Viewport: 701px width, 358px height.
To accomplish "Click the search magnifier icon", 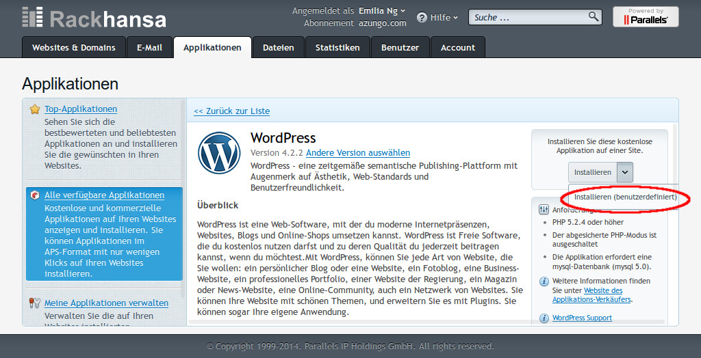I will pyautogui.click(x=594, y=17).
